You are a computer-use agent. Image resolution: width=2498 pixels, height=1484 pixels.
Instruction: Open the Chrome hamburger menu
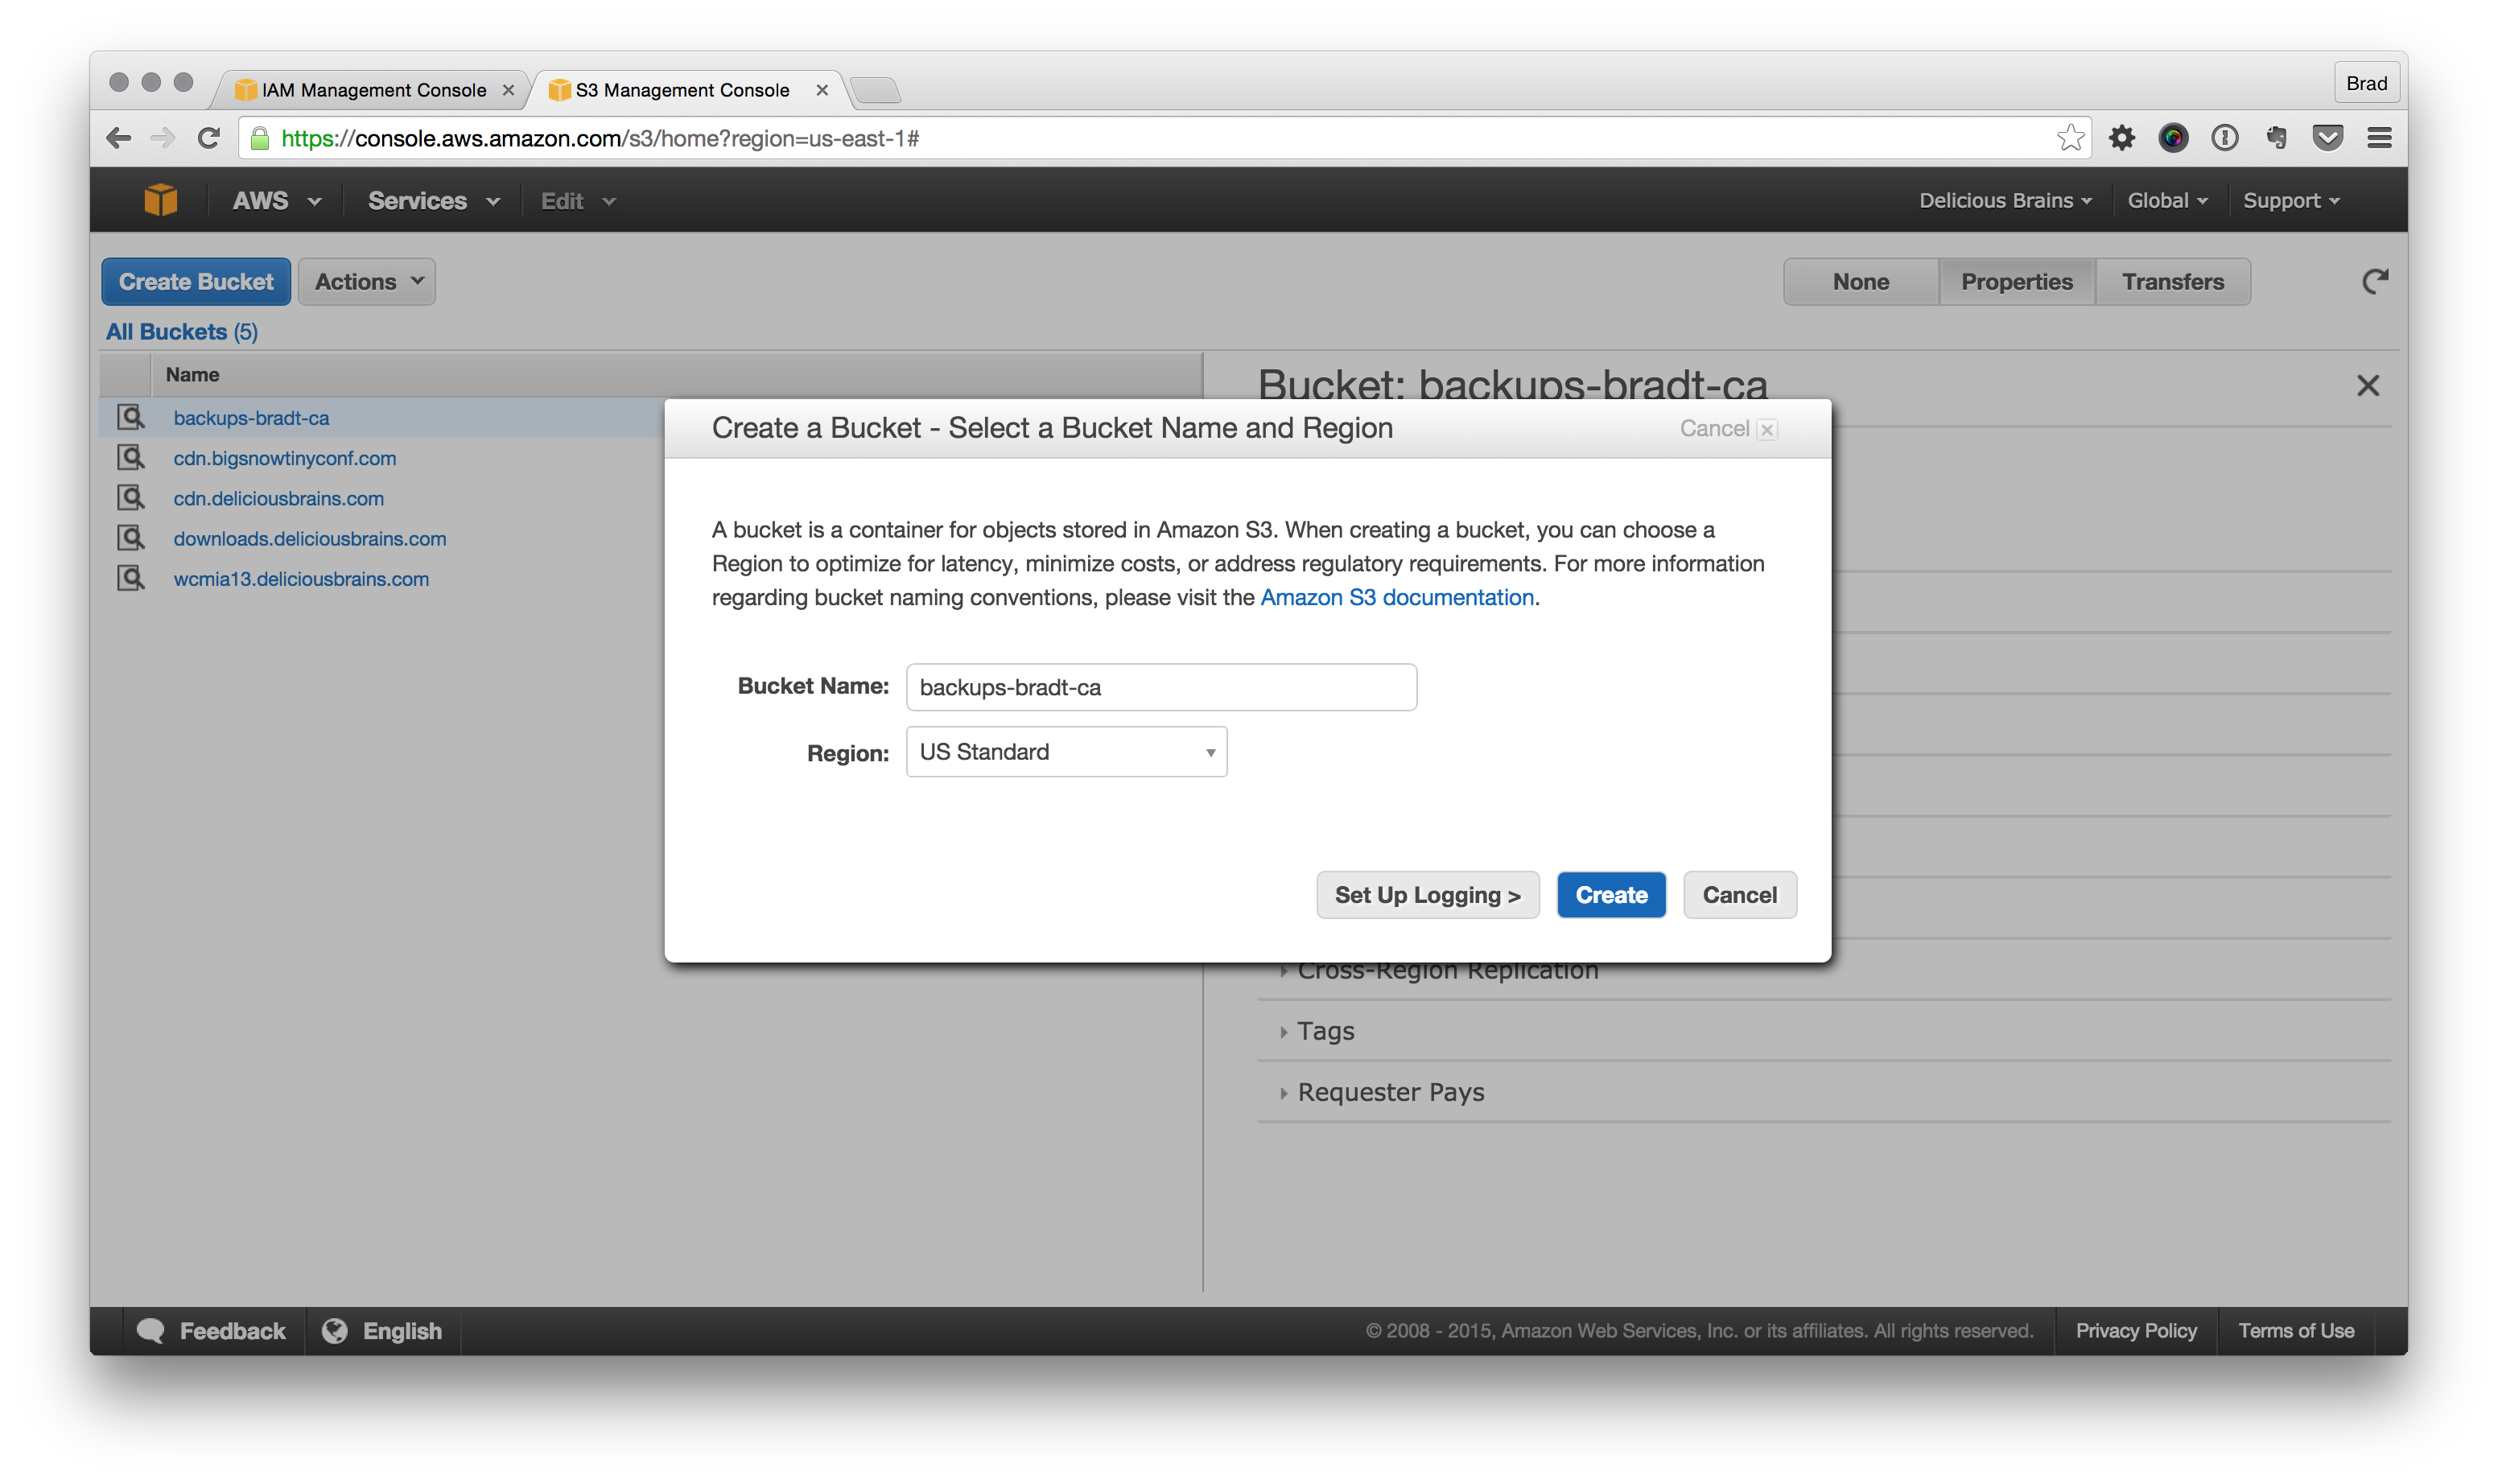pos(2379,138)
